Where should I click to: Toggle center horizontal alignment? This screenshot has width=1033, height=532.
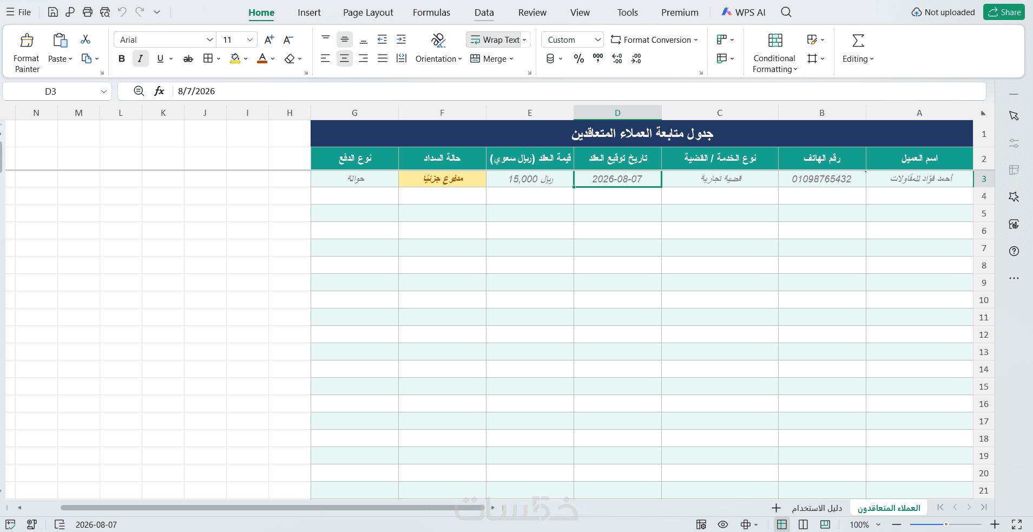[344, 58]
